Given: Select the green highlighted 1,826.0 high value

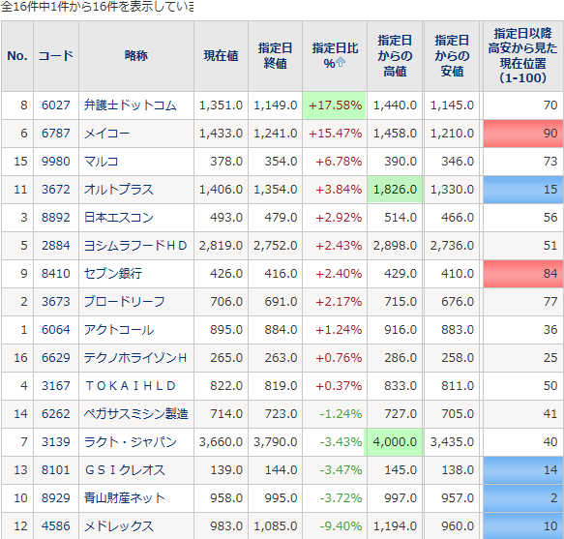Looking at the screenshot, I should 395,190.
